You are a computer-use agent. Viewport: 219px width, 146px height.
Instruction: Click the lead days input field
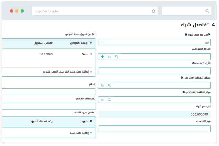tap(154, 71)
